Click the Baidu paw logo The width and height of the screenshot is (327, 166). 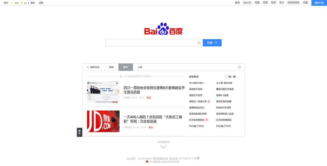[163, 29]
